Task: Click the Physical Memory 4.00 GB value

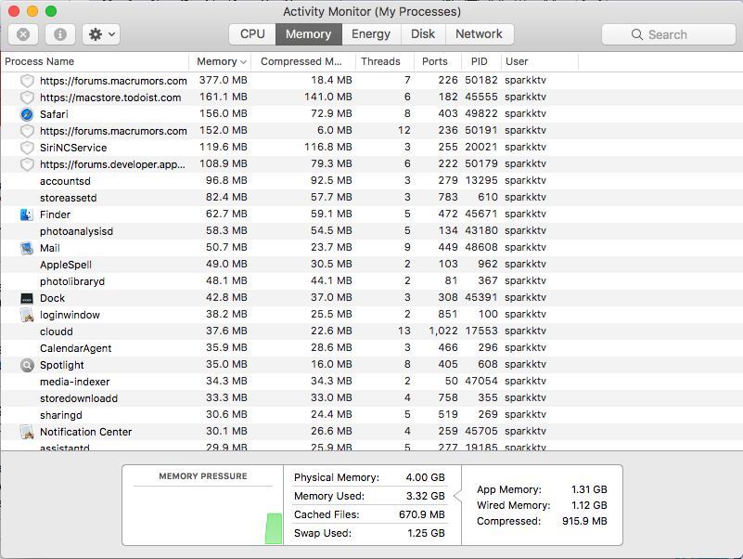Action: (x=425, y=477)
